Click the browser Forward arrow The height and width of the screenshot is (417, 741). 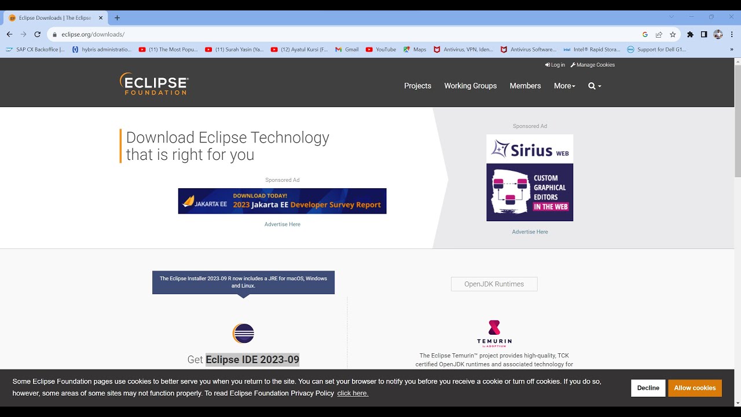(23, 34)
